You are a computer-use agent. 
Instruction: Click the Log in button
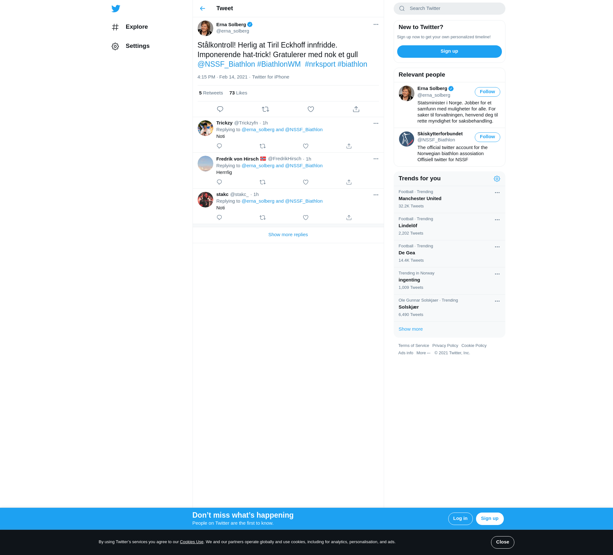[x=460, y=519]
